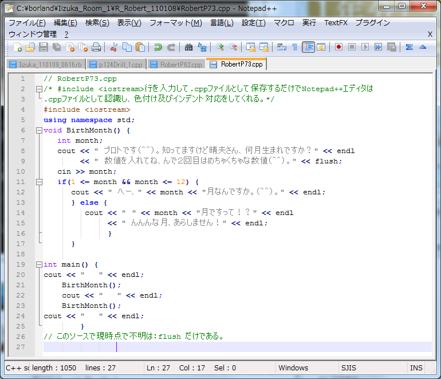Image resolution: width=441 pixels, height=379 pixels.
Task: Undo last edit with green arrow
Action: pos(157,47)
